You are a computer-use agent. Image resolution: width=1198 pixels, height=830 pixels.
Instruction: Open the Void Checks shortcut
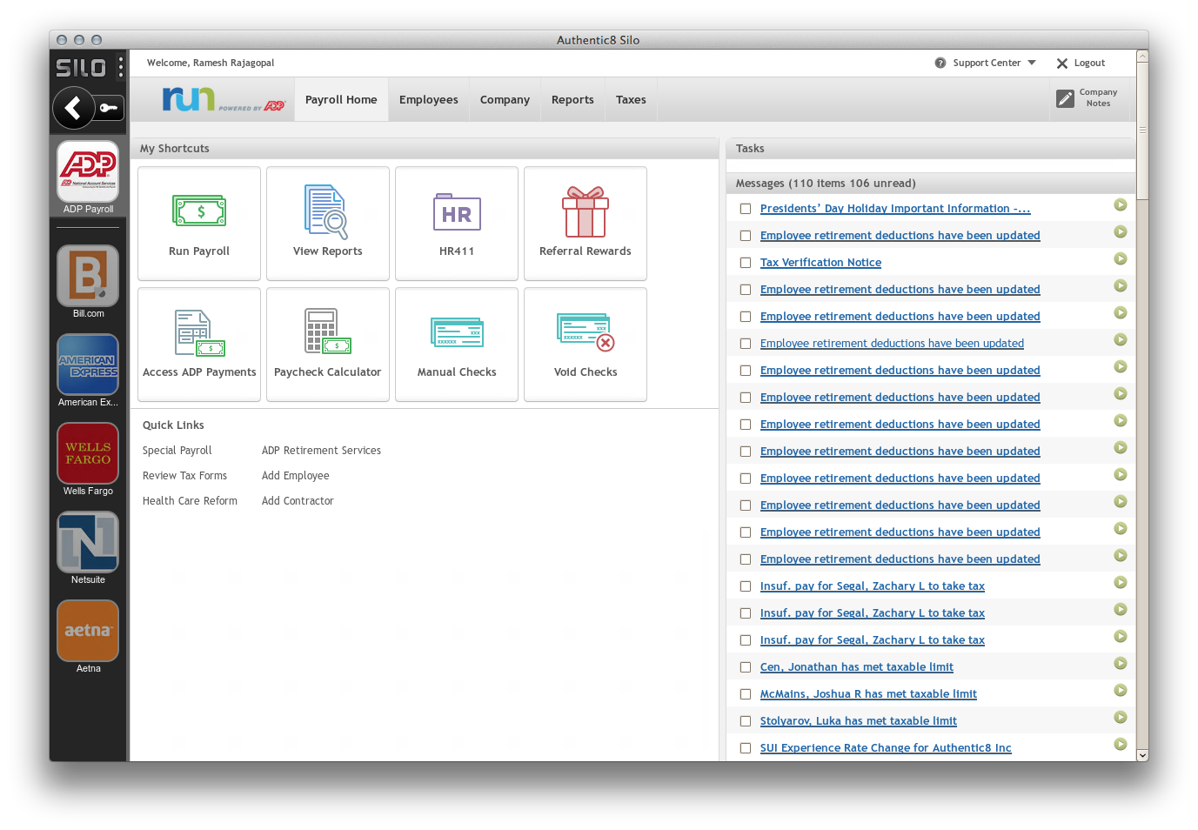pyautogui.click(x=586, y=345)
